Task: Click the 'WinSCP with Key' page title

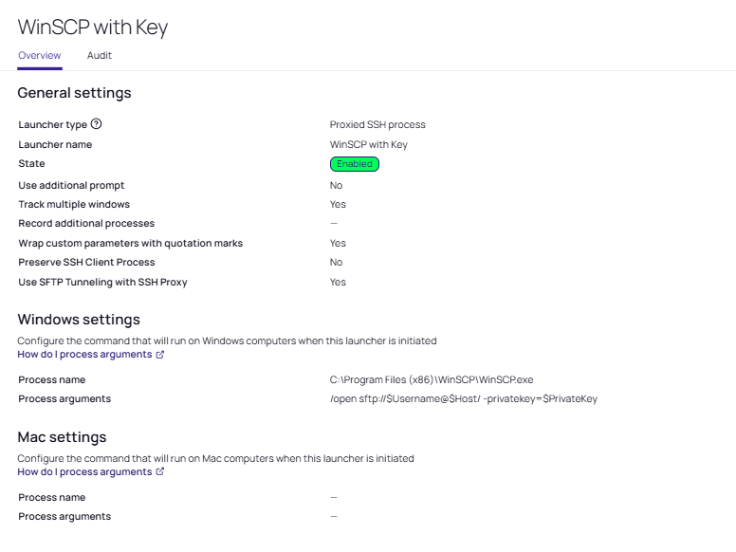Action: click(93, 27)
